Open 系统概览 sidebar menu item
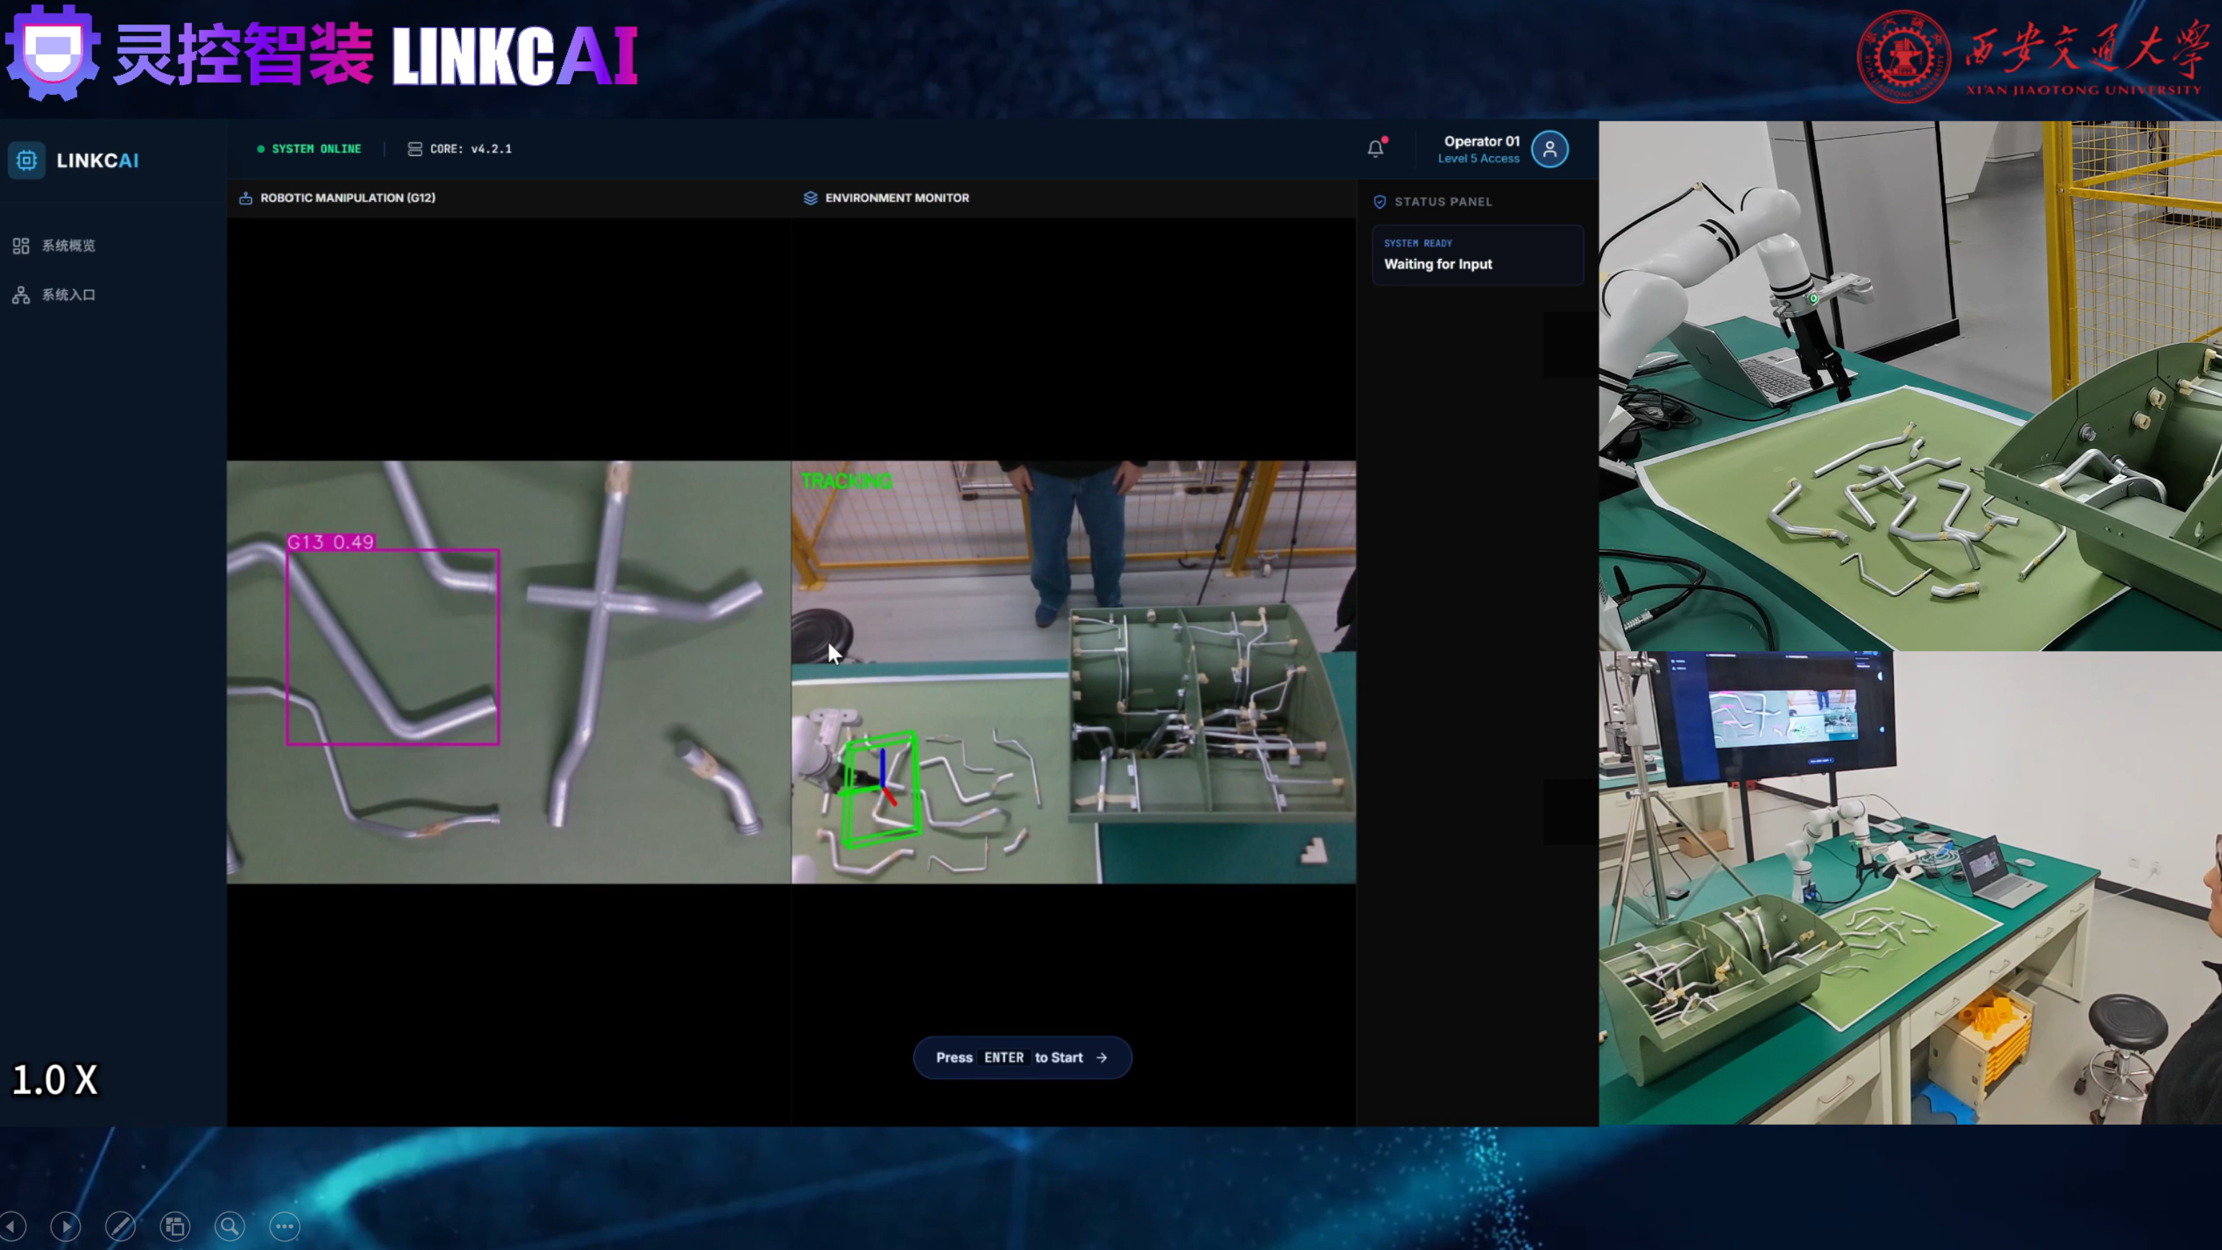Screen dimensions: 2222x1250 [x=55, y=246]
